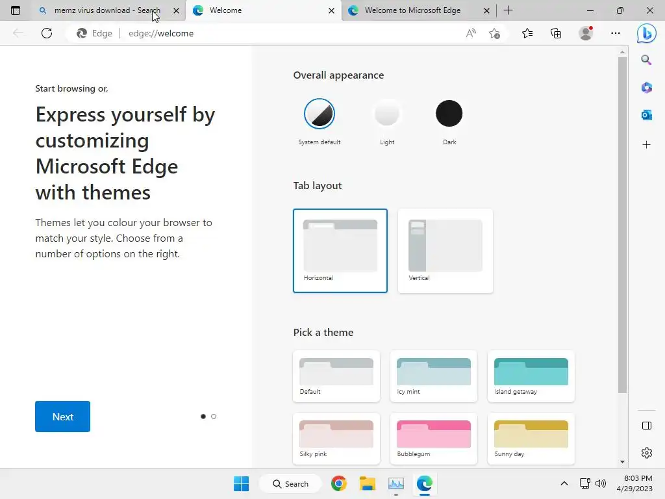Click the sidebar search magnifier icon

(646, 60)
